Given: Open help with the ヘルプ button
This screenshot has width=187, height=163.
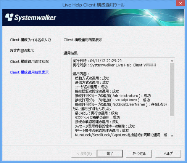Looking at the screenshot, I should click(168, 153).
